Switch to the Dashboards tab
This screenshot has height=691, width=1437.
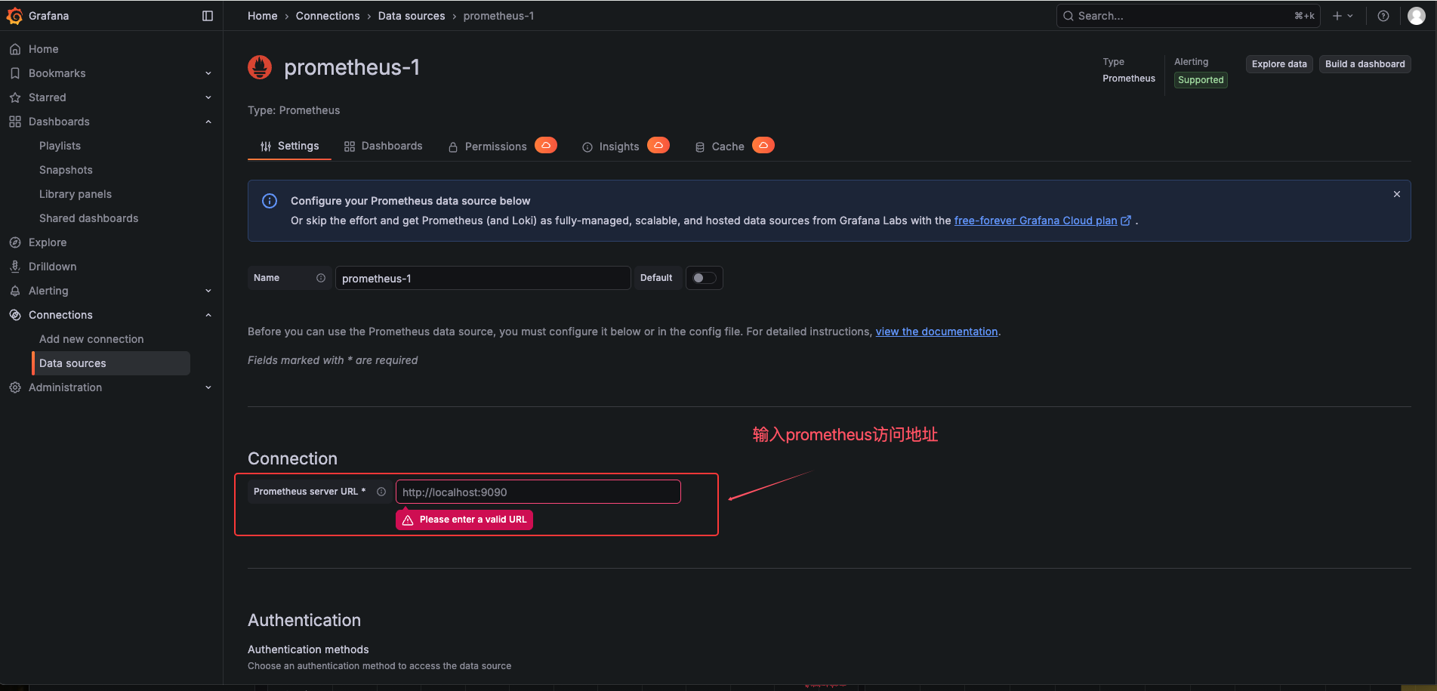(x=383, y=146)
